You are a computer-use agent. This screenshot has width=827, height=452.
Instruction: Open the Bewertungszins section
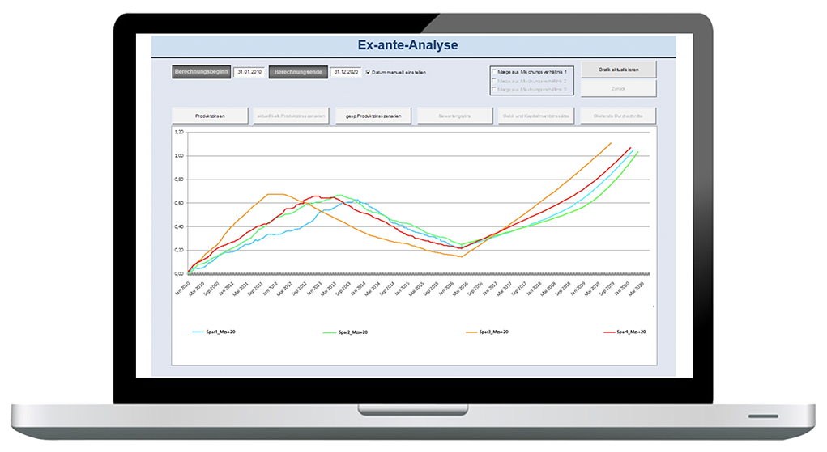click(454, 116)
